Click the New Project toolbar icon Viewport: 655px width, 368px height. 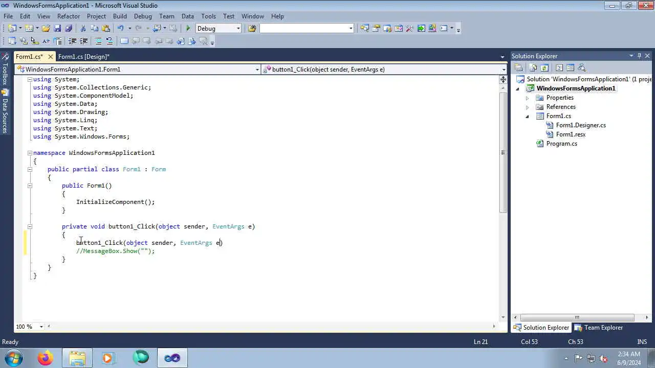(x=12, y=29)
